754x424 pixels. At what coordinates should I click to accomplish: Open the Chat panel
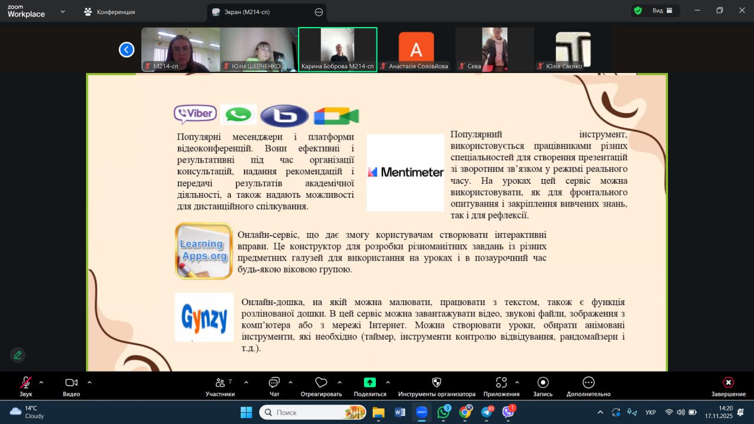[x=274, y=383]
